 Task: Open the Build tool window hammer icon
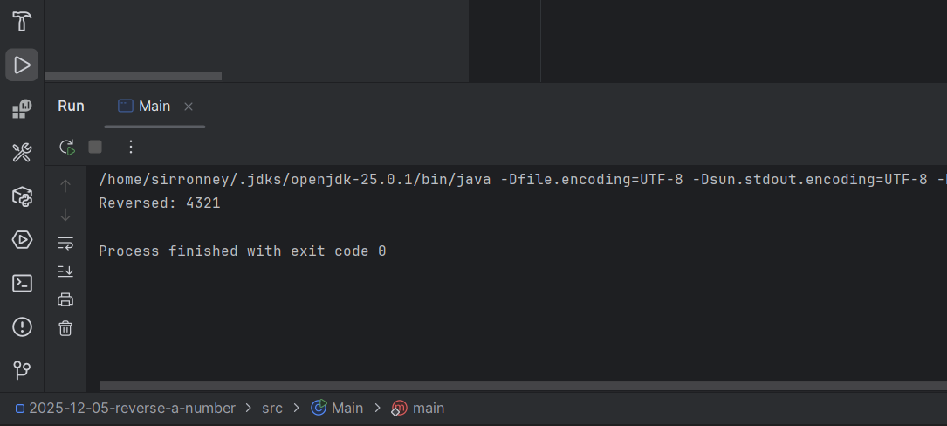[22, 22]
